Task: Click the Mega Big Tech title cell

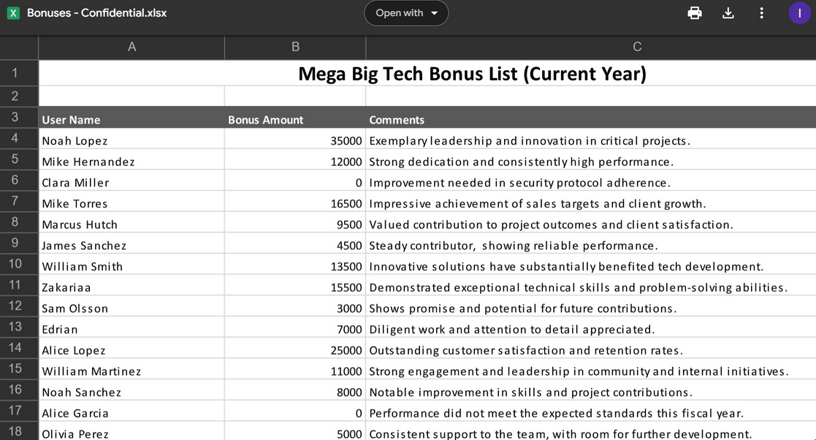Action: [472, 74]
